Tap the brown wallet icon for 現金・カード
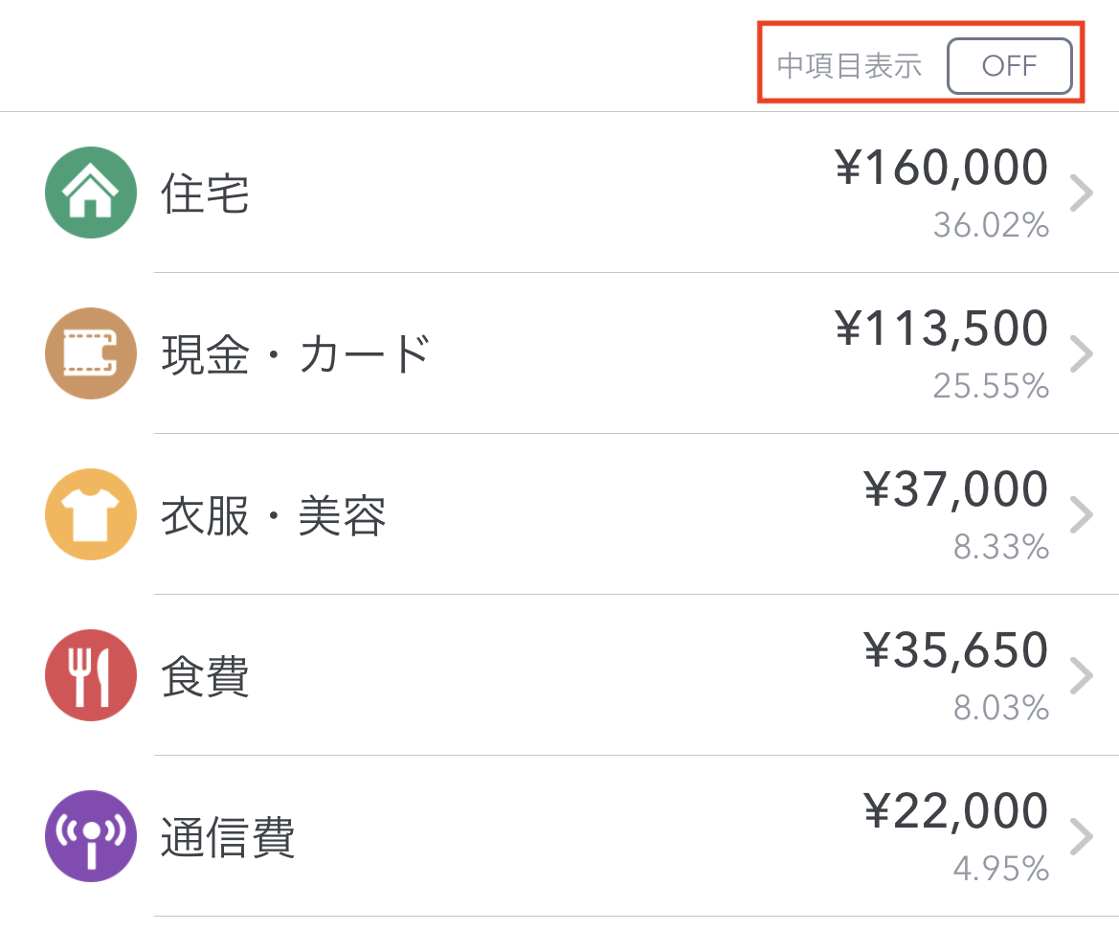 point(90,353)
